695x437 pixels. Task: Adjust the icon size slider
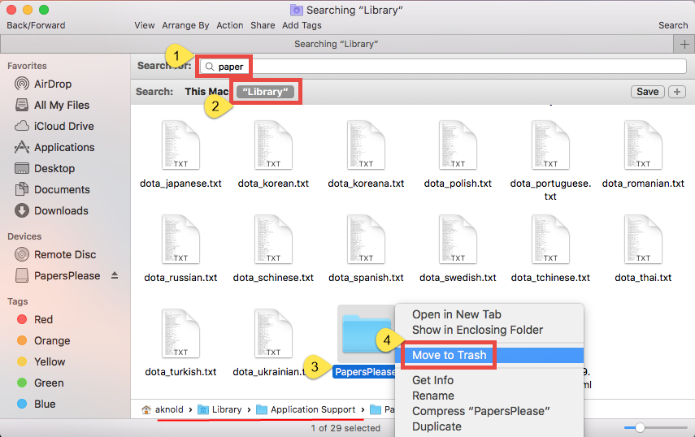tap(641, 427)
